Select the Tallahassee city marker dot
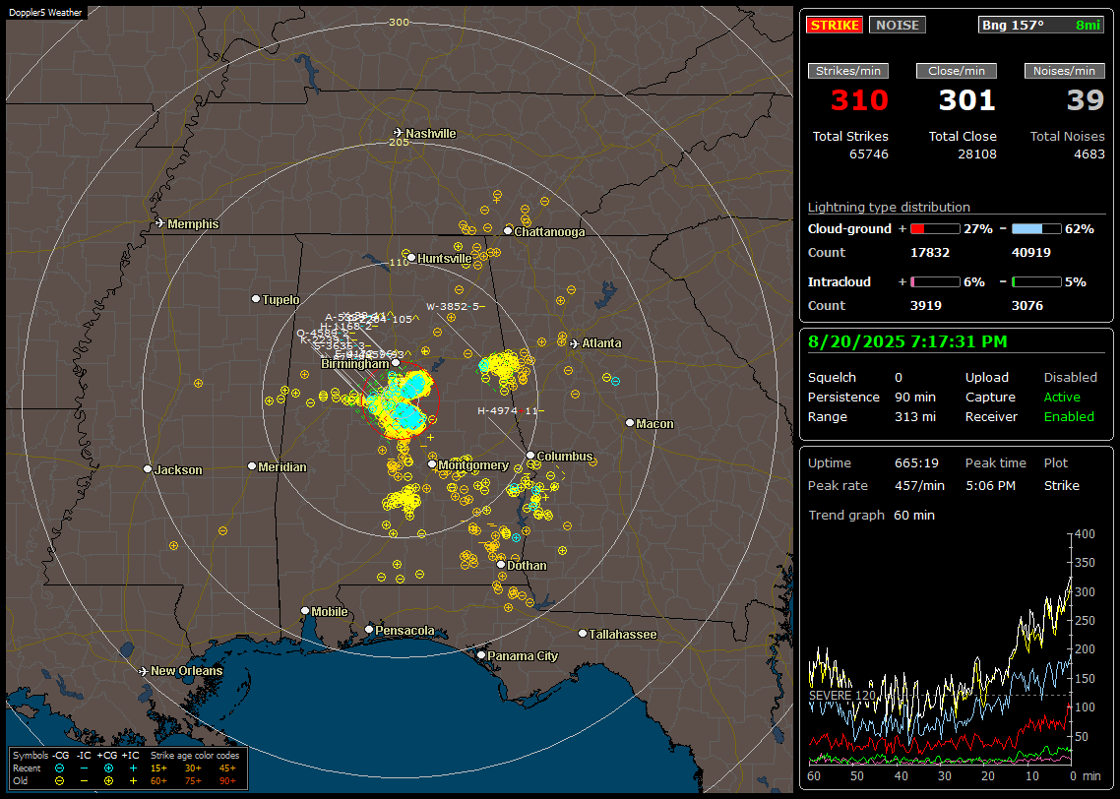 pos(583,634)
